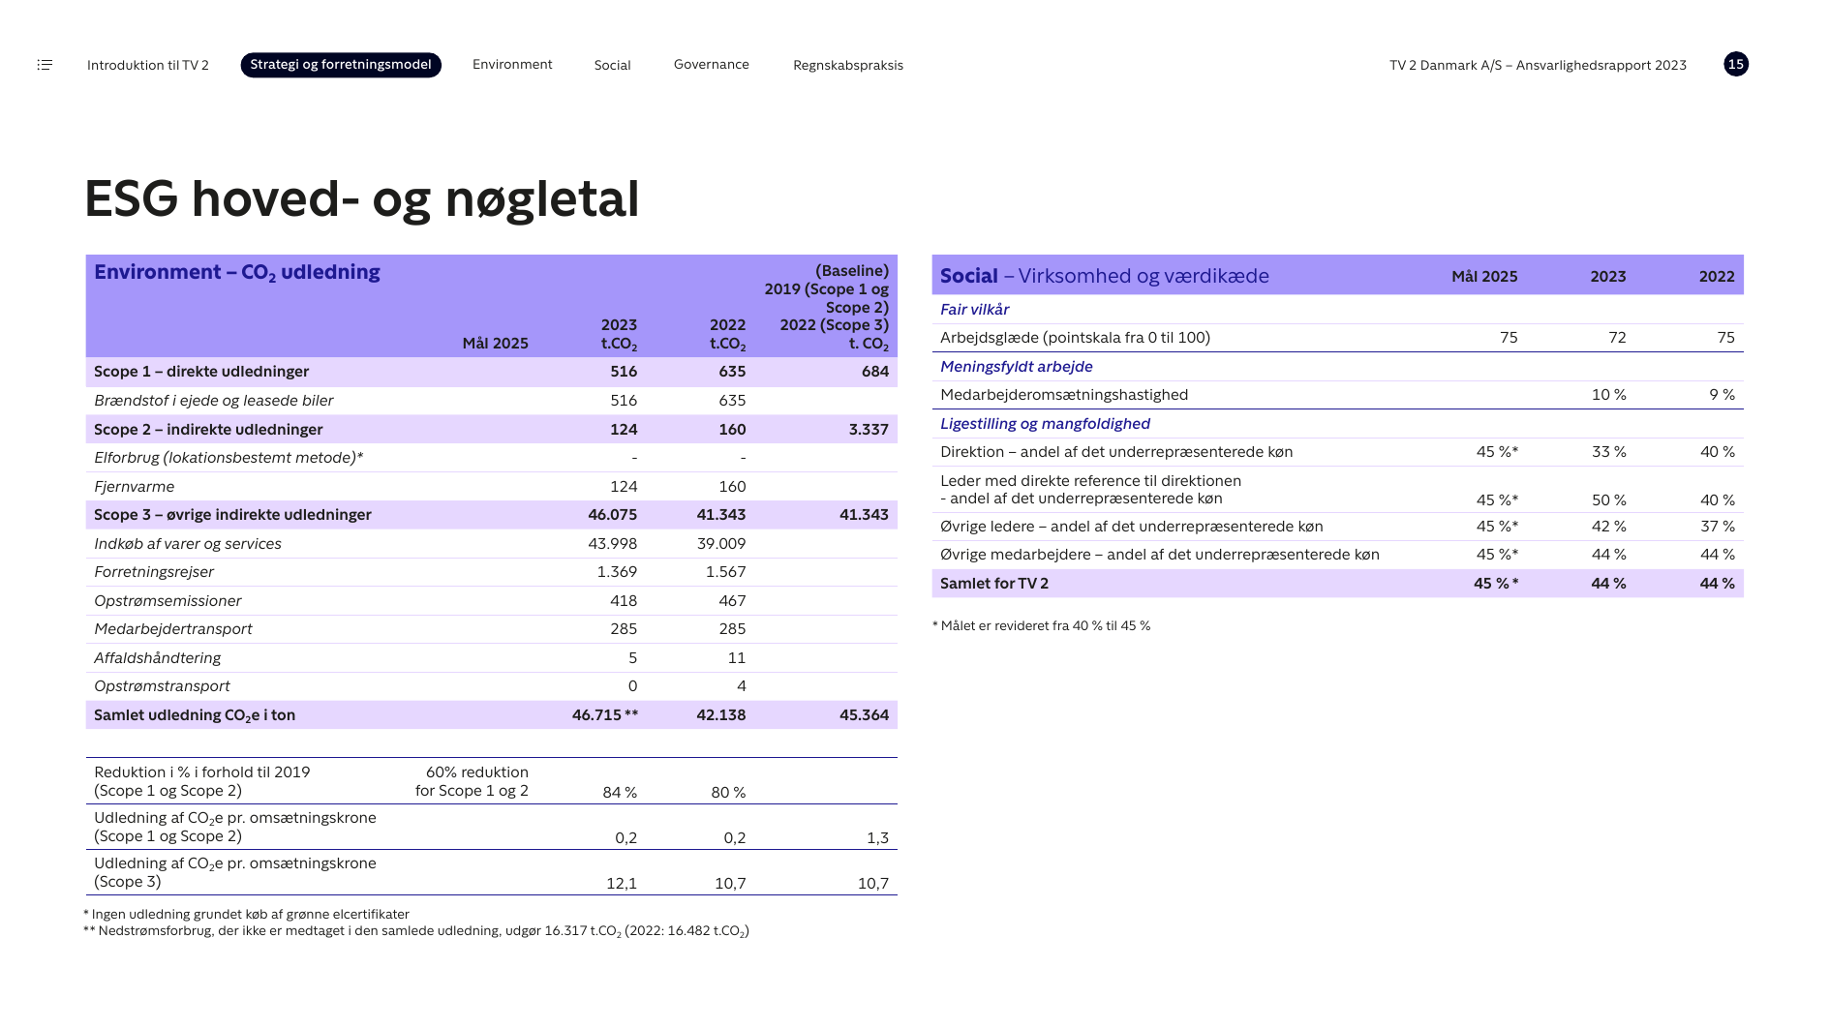Select the Meningsfyldt arbejde subheading

[x=1016, y=367]
